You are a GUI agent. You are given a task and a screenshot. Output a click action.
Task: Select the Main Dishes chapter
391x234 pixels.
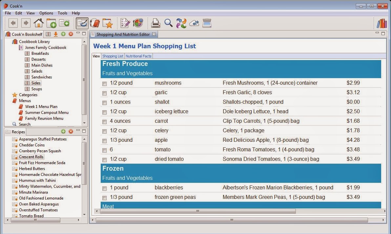tap(42, 65)
